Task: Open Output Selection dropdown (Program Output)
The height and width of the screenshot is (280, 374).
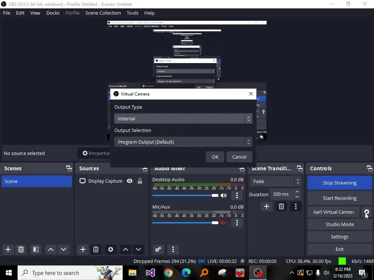Action: click(x=183, y=142)
